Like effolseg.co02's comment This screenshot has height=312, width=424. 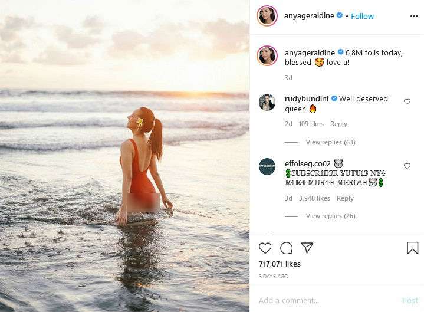pyautogui.click(x=407, y=166)
